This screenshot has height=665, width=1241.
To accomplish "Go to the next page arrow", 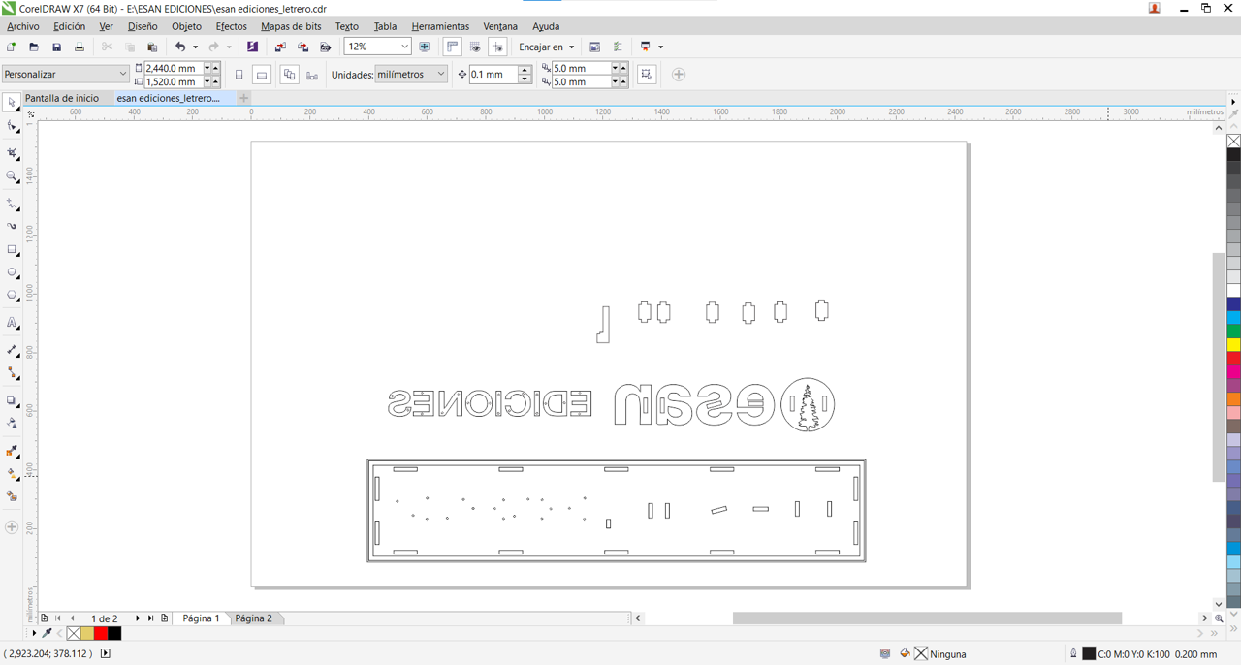I will tap(138, 618).
